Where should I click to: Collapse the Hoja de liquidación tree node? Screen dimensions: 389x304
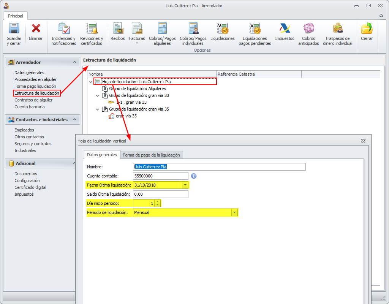[x=90, y=82]
